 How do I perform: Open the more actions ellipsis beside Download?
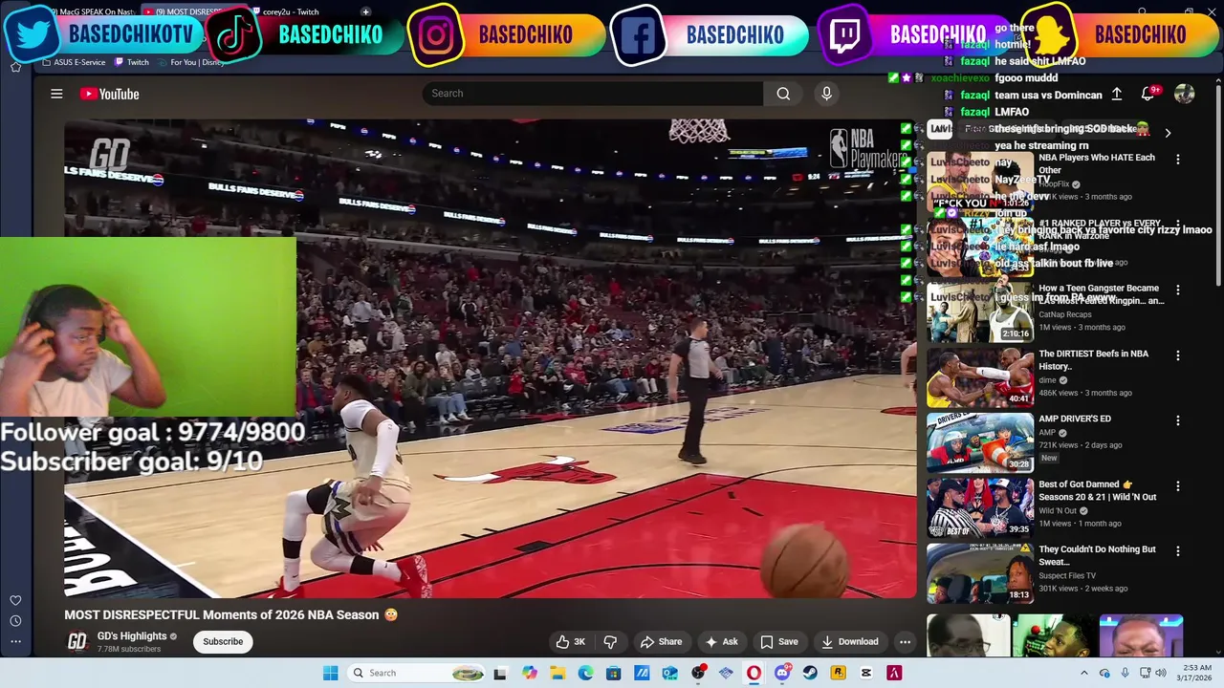point(905,642)
